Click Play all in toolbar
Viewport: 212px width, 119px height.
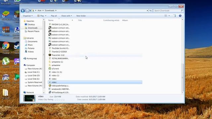click(x=54, y=16)
